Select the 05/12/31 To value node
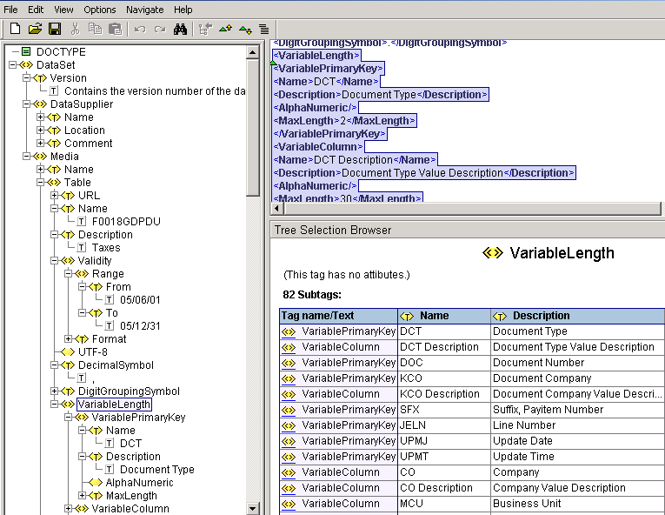665x515 pixels. click(x=140, y=325)
